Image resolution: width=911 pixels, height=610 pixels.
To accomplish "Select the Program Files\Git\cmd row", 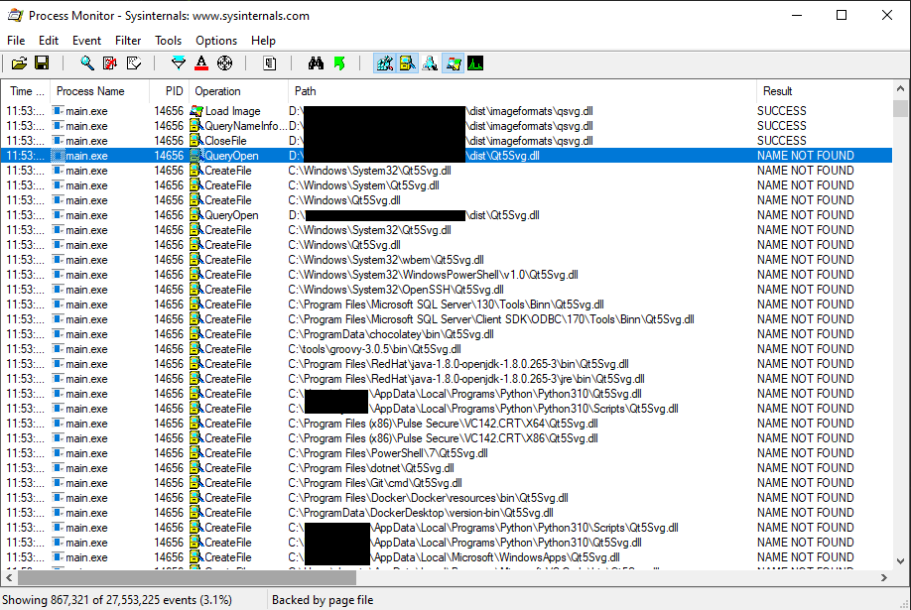I will tap(447, 483).
